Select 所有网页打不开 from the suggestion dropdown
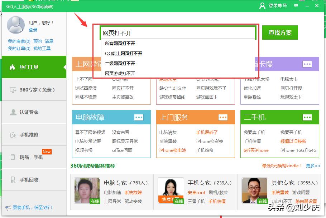This screenshot has width=326, height=218. 120,43
